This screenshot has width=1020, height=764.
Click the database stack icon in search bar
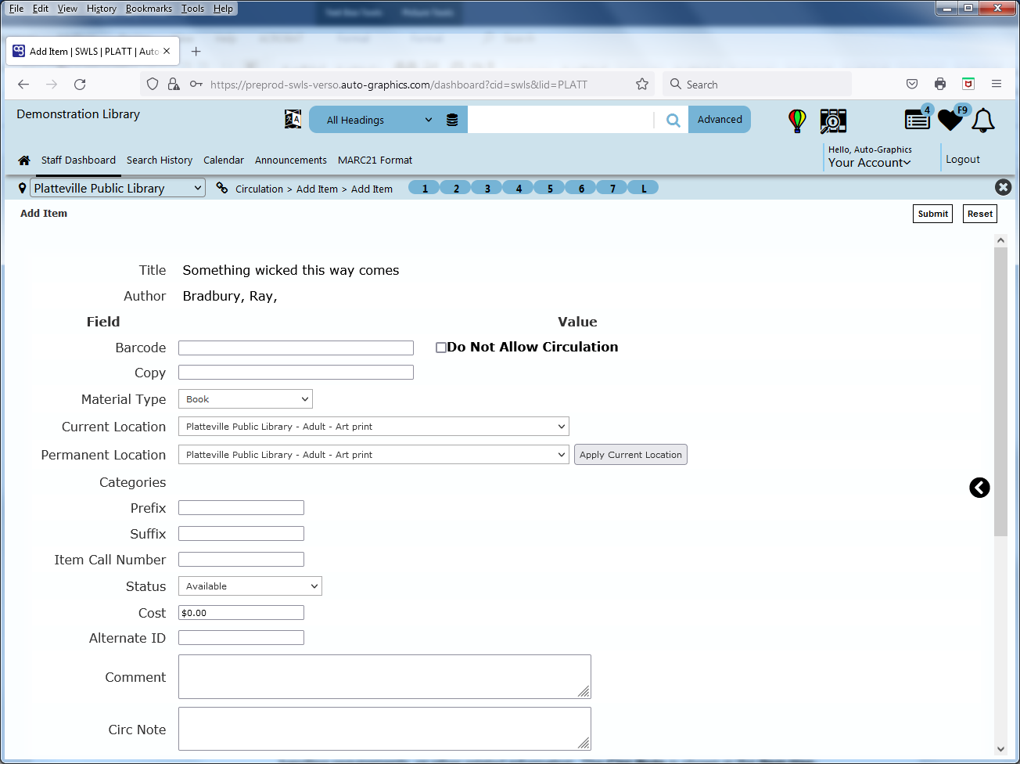tap(452, 120)
